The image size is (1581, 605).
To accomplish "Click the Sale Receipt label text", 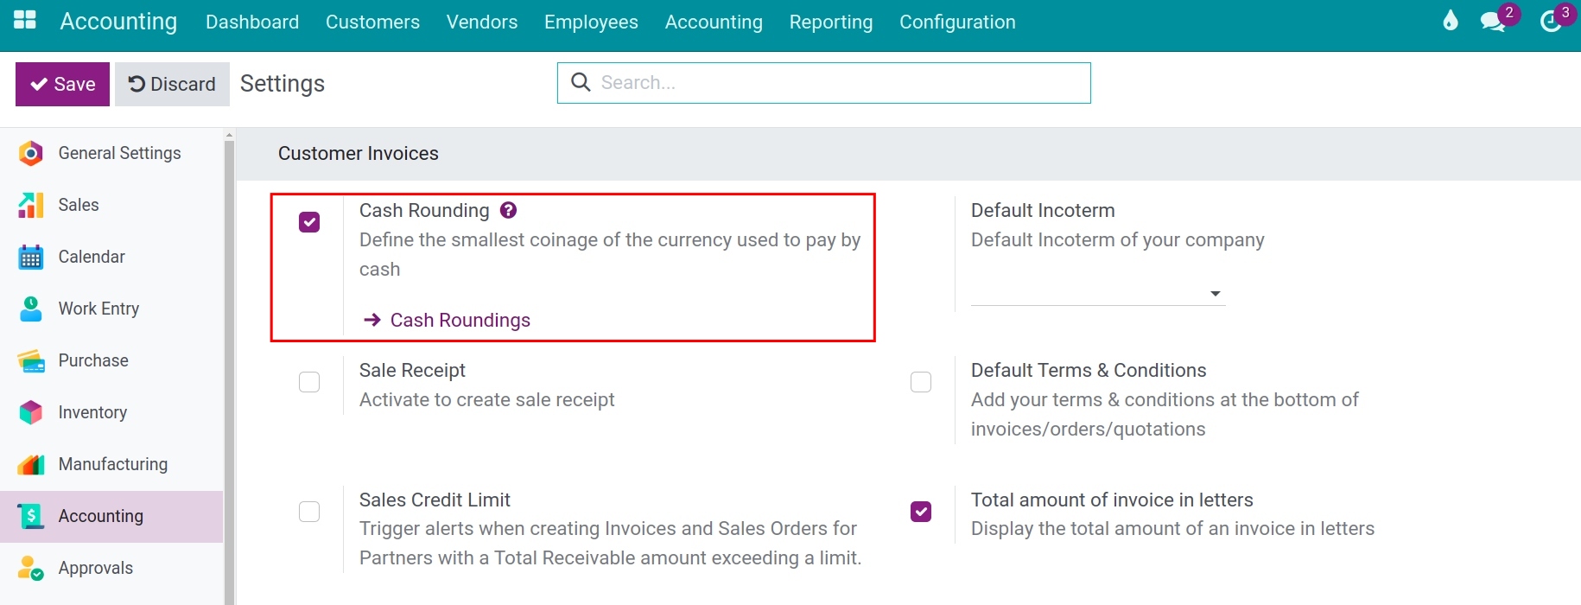I will [x=412, y=370].
